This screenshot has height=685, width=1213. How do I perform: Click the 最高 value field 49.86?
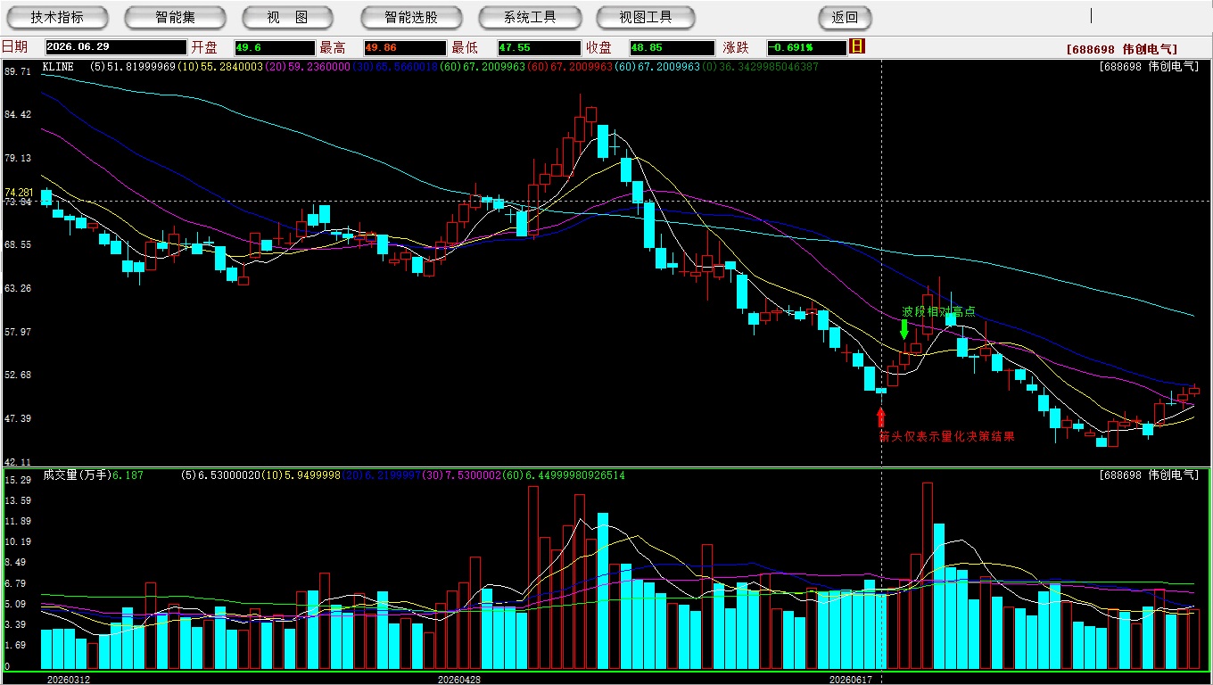pyautogui.click(x=404, y=47)
